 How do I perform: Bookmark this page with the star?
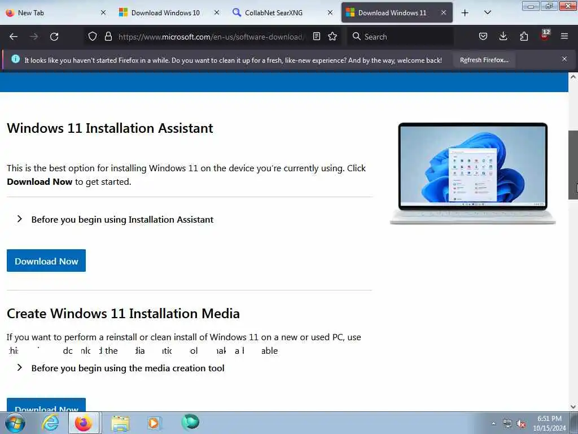click(332, 36)
